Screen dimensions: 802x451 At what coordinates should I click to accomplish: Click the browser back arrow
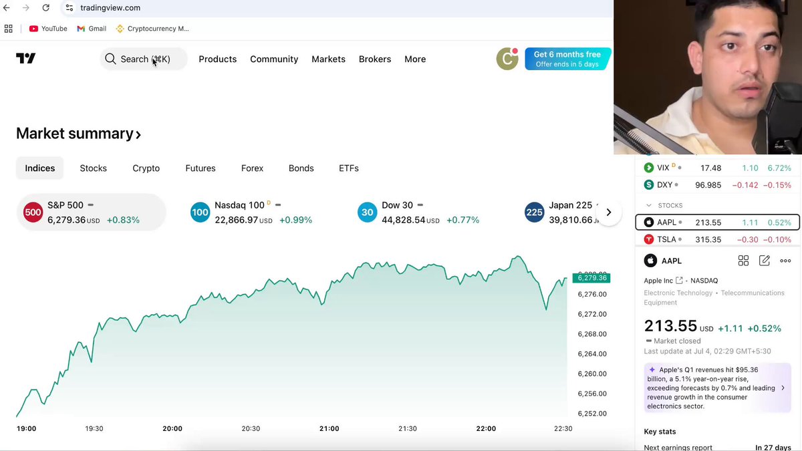pos(7,8)
